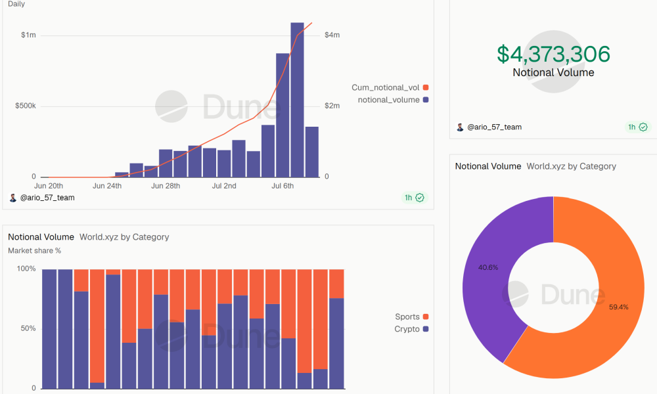Click the verified checkmark icon under daily chart
Screen dimensions: 657x394
(420, 198)
